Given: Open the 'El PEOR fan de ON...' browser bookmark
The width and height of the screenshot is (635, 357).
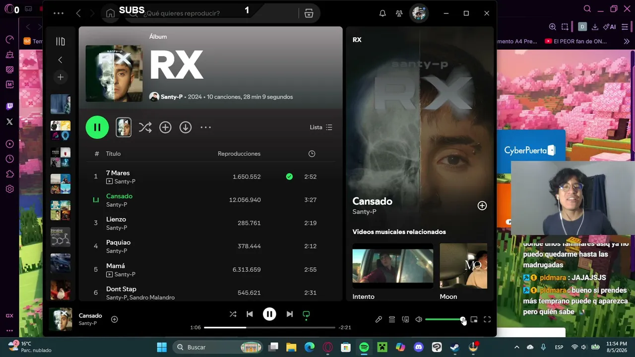Looking at the screenshot, I should coord(575,41).
